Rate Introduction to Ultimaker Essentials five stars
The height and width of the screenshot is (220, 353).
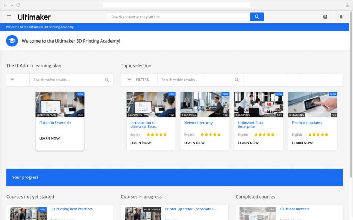(x=165, y=135)
